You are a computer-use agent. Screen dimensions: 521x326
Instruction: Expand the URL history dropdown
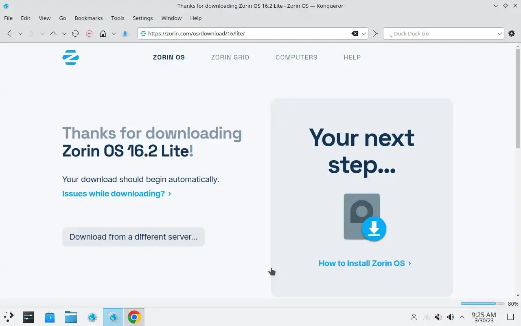click(364, 33)
